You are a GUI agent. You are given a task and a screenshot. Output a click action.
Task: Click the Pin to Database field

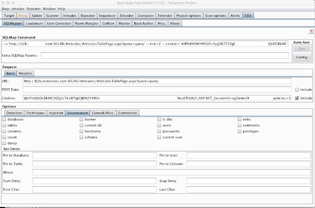[94, 155]
